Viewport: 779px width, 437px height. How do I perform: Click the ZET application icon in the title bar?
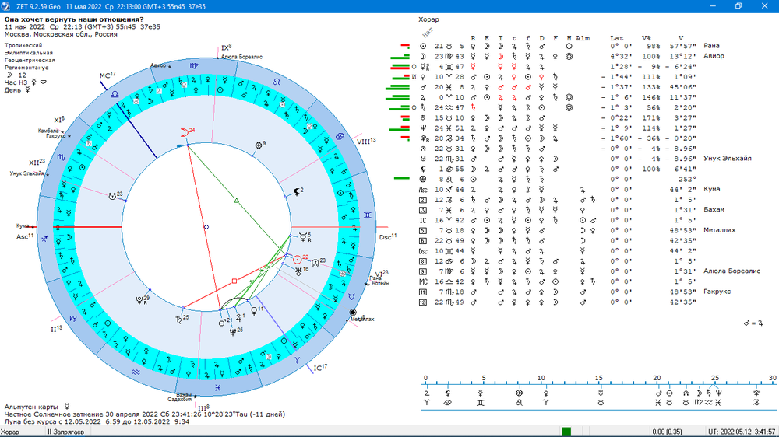pos(6,6)
